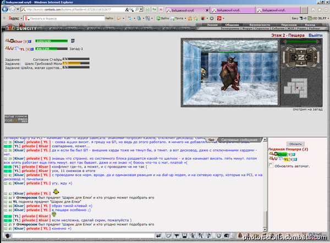Click the shield icon beside Kisar's health bar
Viewport: 330px width, 243px height.
pos(73,41)
